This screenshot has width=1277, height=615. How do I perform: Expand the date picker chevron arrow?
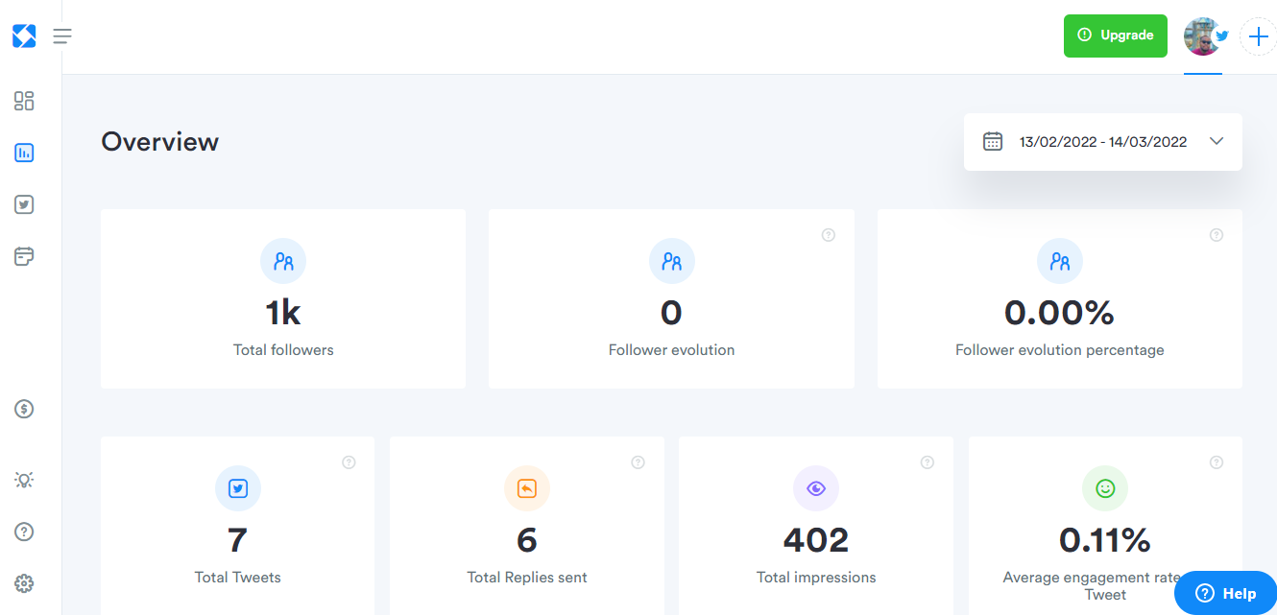tap(1216, 142)
